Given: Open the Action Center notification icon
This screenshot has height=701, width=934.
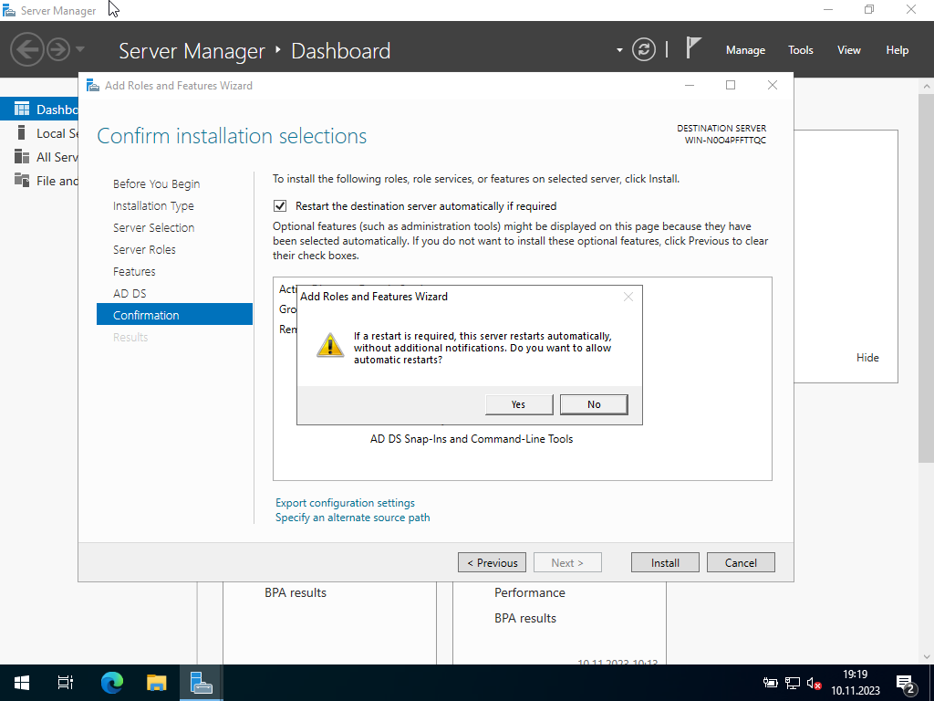Looking at the screenshot, I should pos(906,683).
